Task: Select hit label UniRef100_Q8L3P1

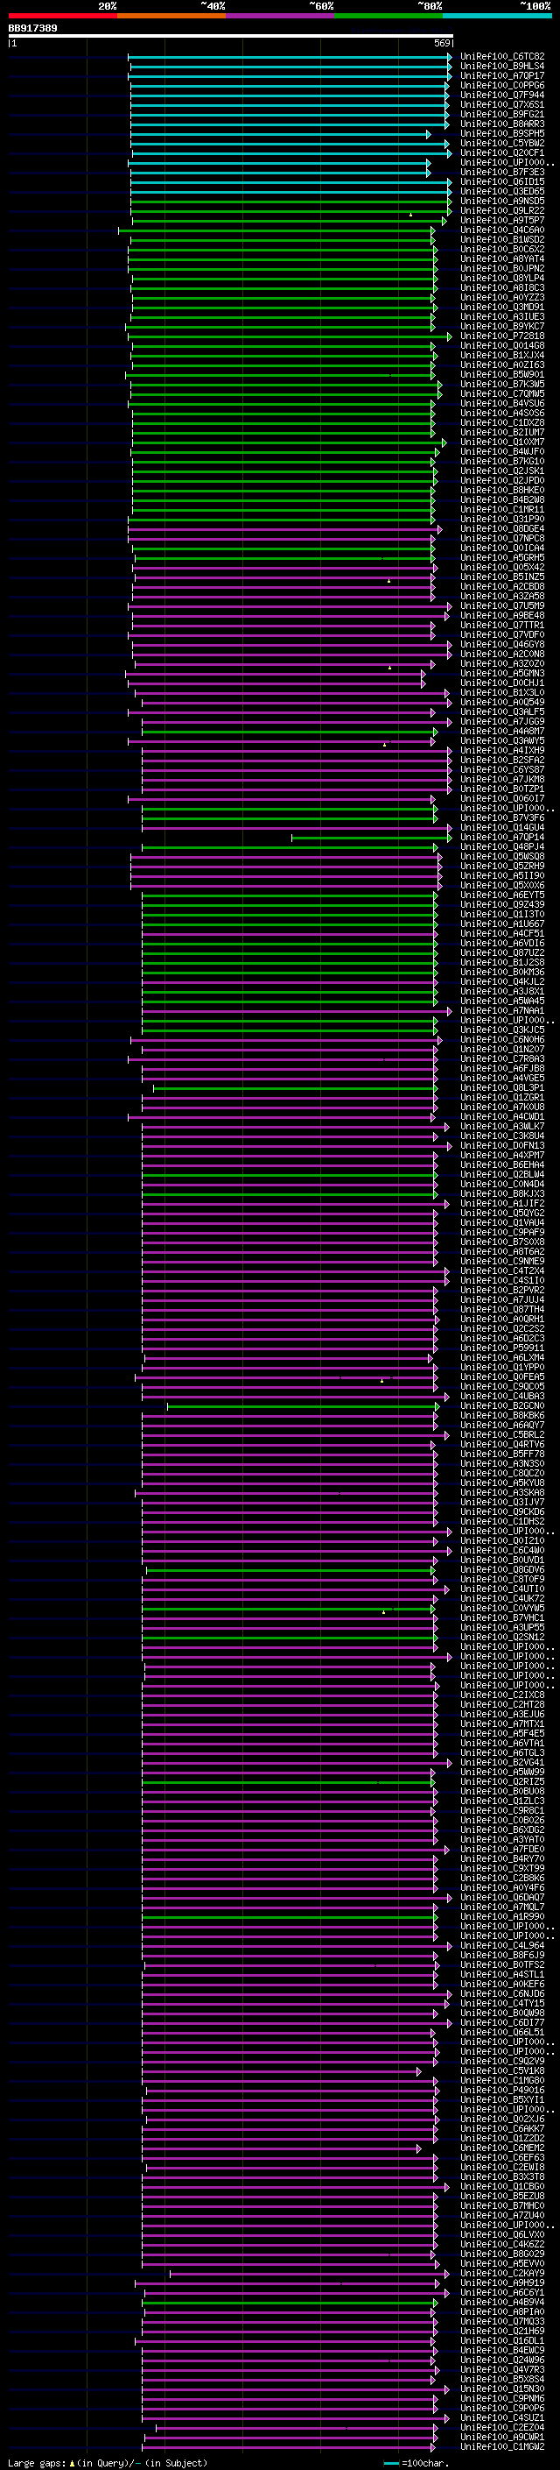Action: tap(502, 1088)
